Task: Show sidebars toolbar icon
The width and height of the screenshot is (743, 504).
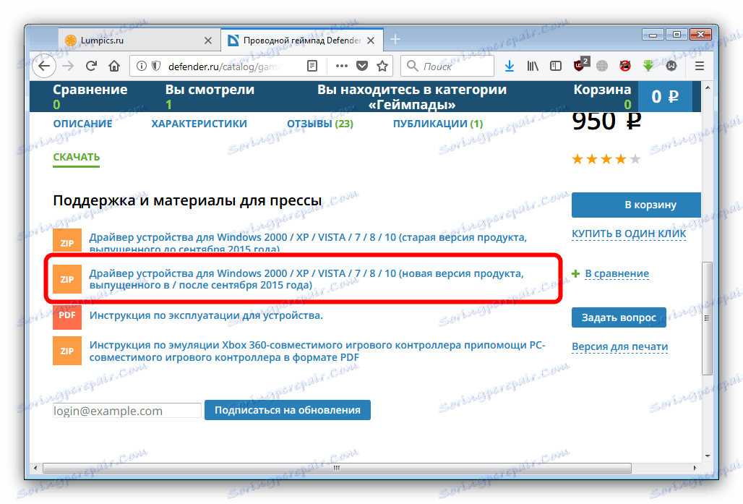Action: point(555,66)
